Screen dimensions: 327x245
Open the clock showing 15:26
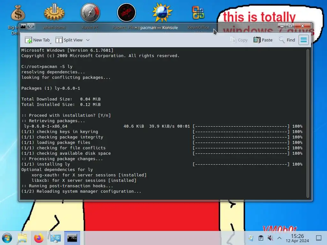[297, 238]
